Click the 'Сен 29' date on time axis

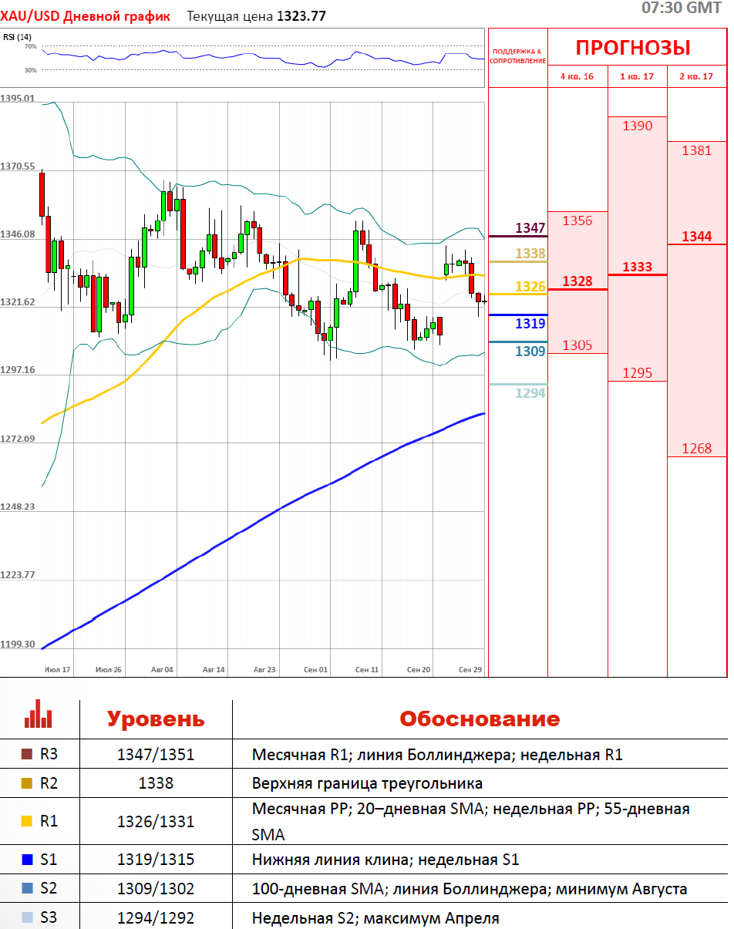pyautogui.click(x=470, y=670)
